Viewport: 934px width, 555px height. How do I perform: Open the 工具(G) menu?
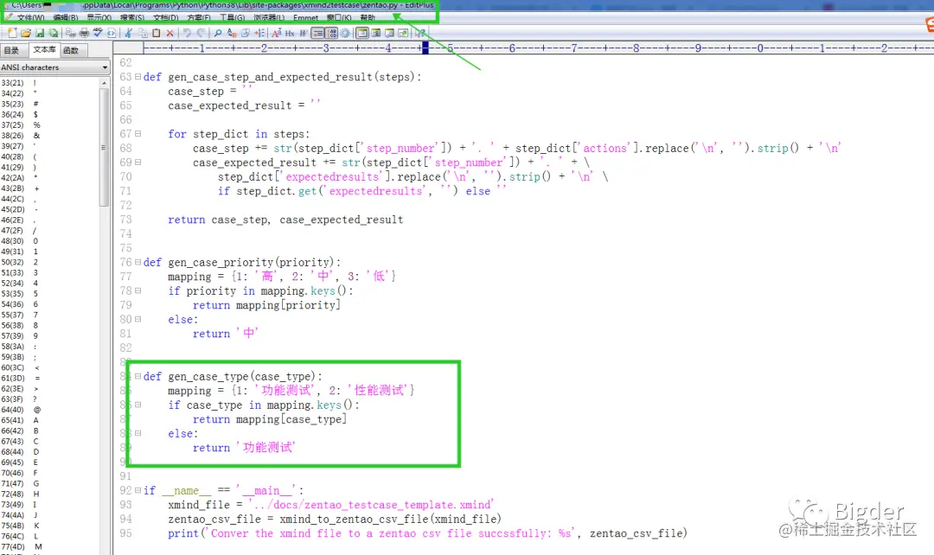(x=233, y=18)
